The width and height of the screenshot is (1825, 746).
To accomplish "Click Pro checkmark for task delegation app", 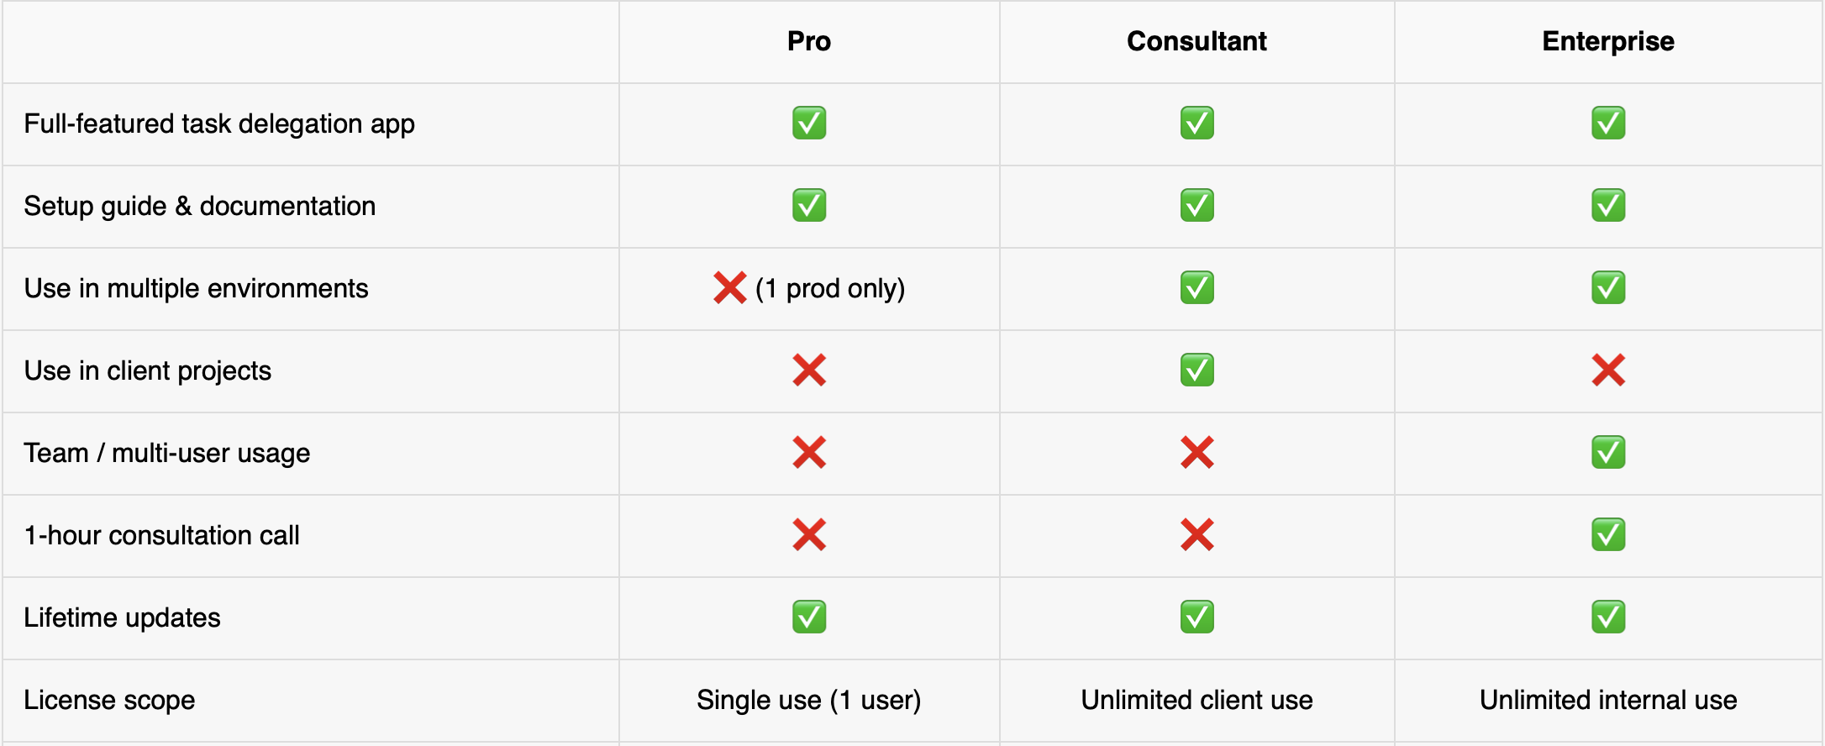I will pyautogui.click(x=809, y=123).
